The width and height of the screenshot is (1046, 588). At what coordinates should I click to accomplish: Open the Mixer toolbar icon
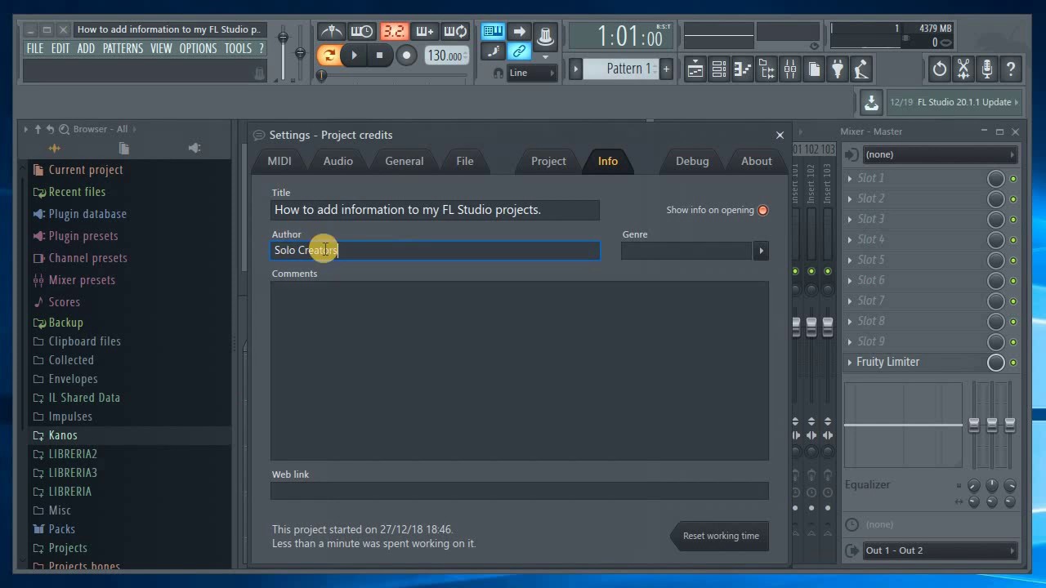[790, 69]
